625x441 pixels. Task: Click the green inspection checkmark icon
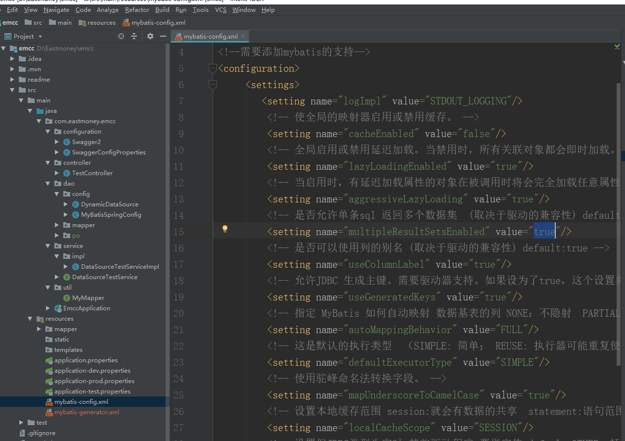tap(617, 47)
